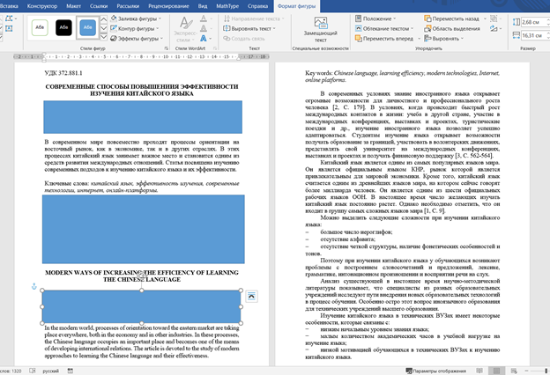Switch to Конструктор ribbon tab
550x375 pixels.
(42, 6)
